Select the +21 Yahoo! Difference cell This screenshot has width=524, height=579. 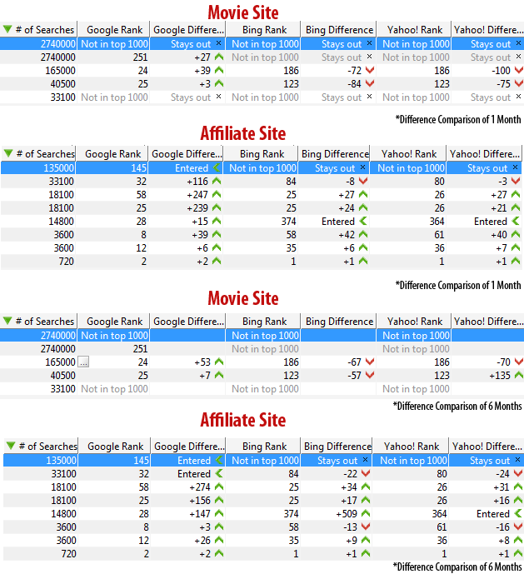tap(484, 207)
